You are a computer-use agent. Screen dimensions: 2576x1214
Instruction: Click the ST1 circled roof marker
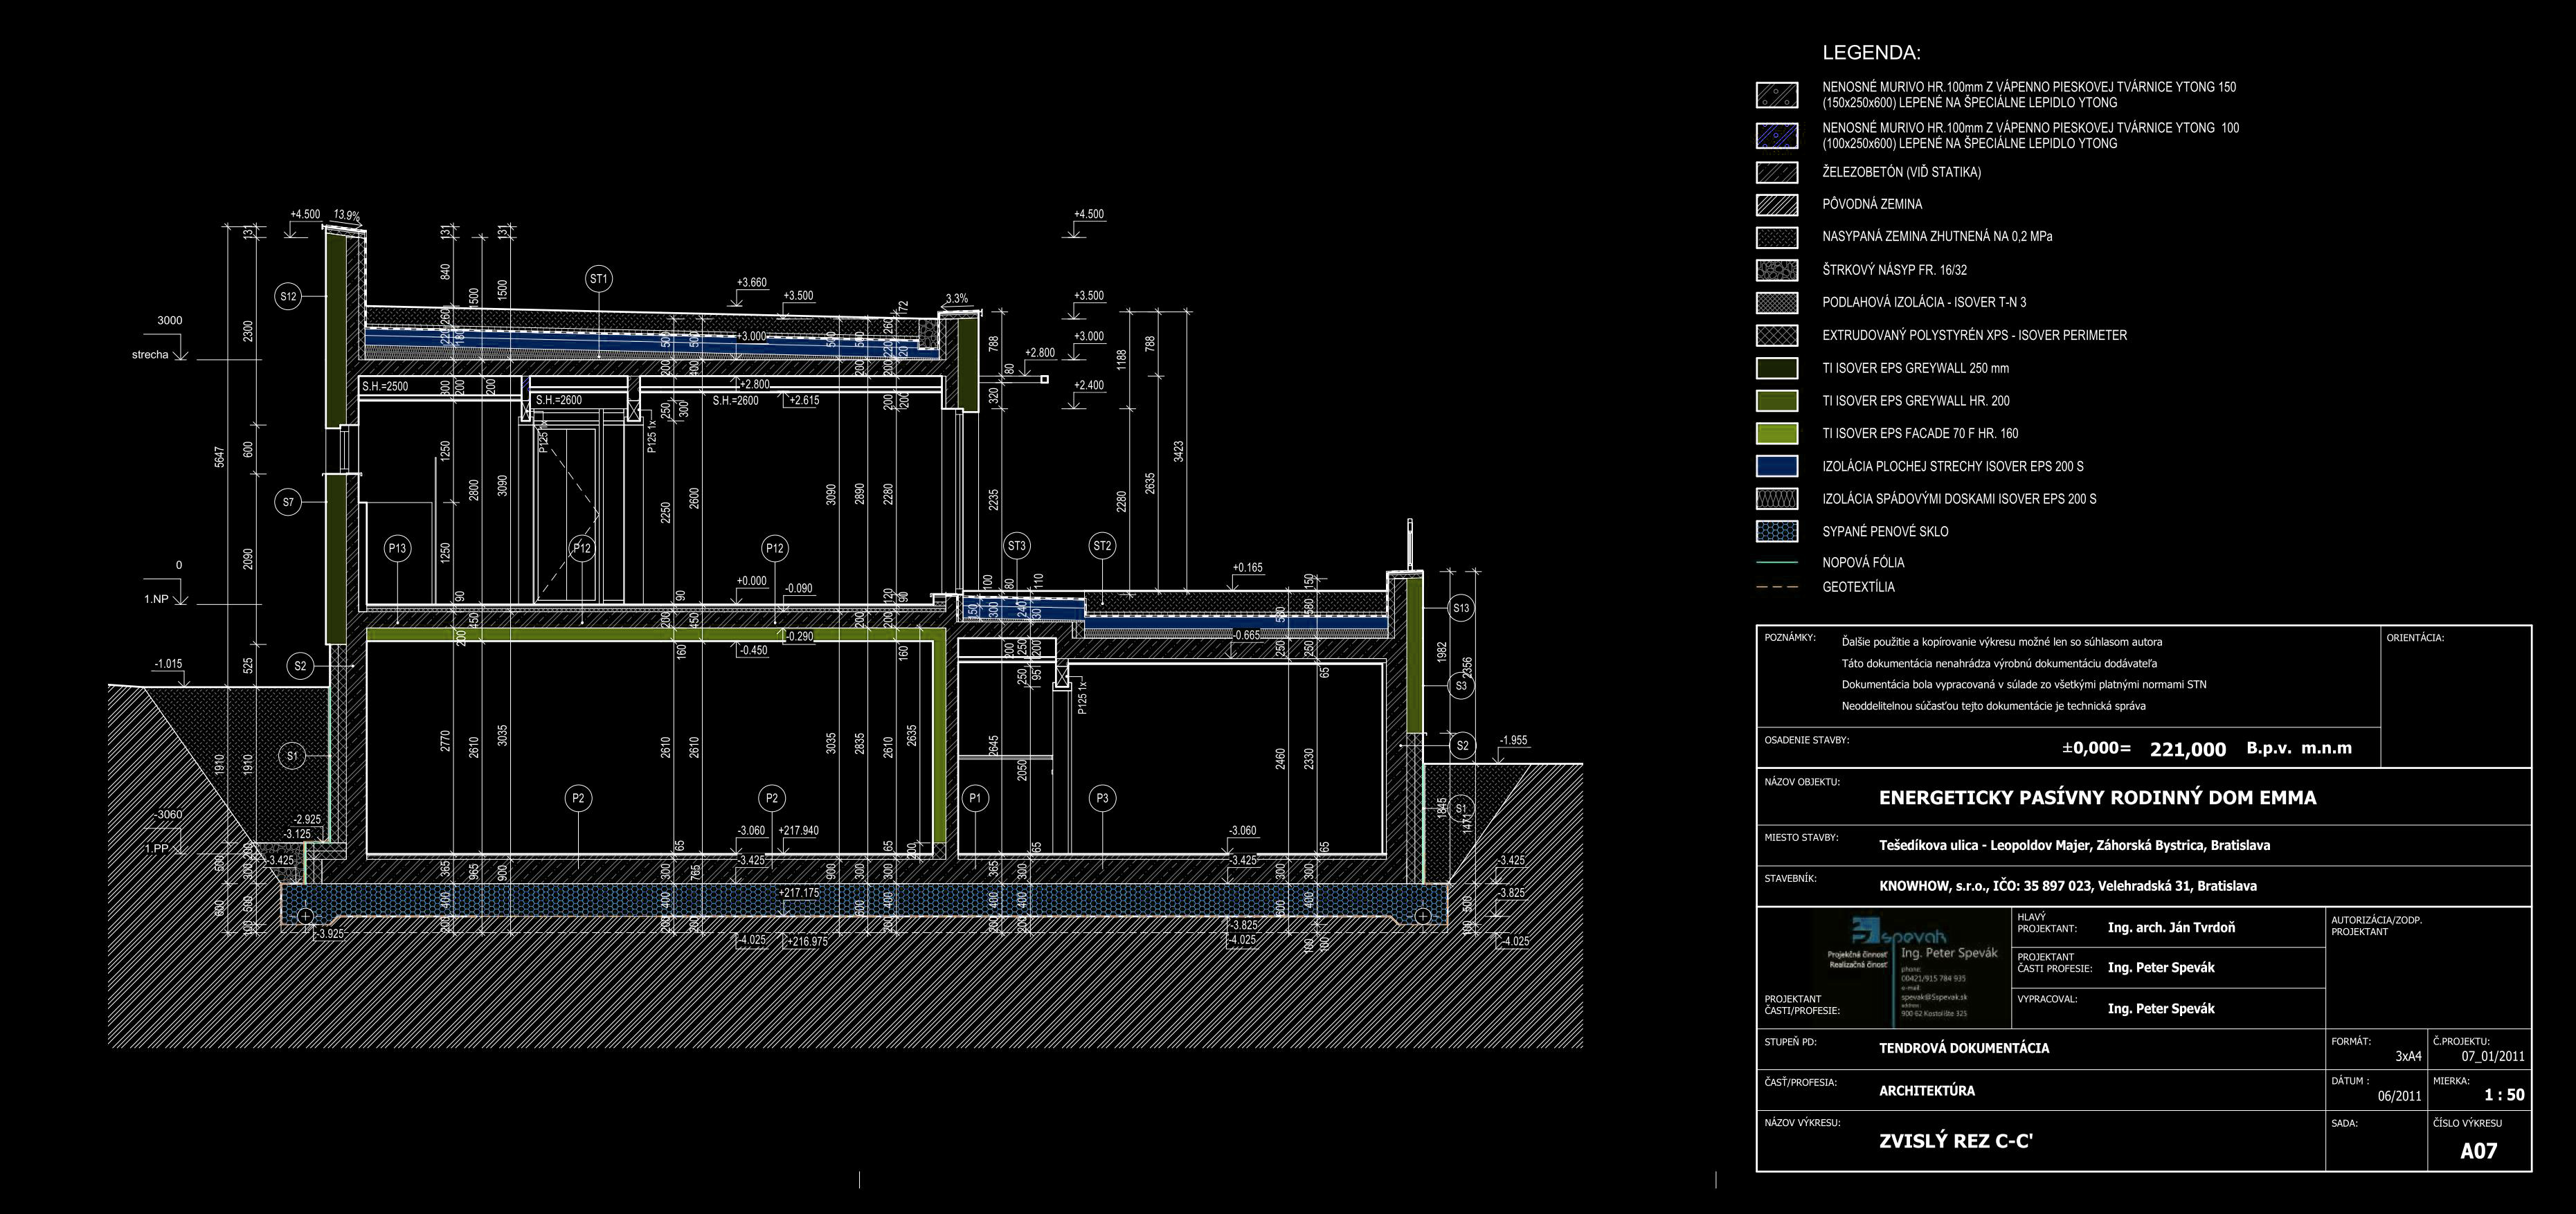tap(599, 279)
